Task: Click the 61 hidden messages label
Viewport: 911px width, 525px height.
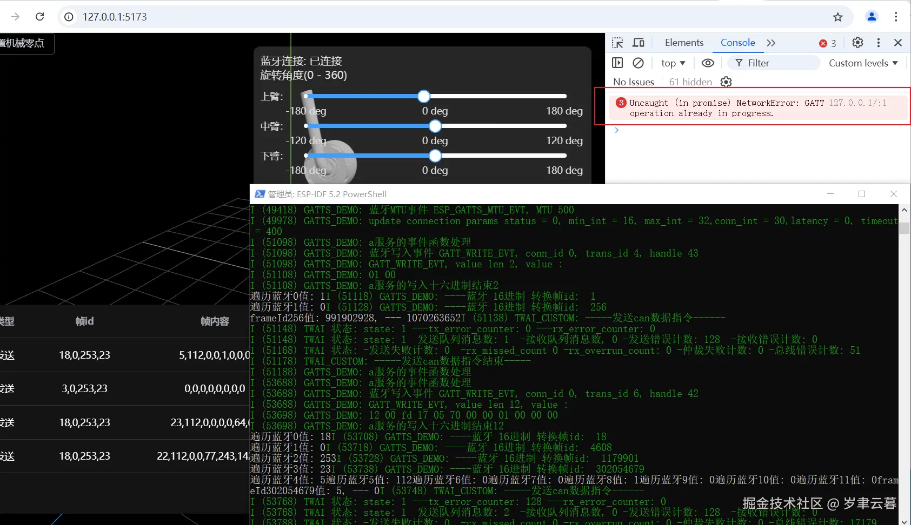Action: pyautogui.click(x=690, y=82)
